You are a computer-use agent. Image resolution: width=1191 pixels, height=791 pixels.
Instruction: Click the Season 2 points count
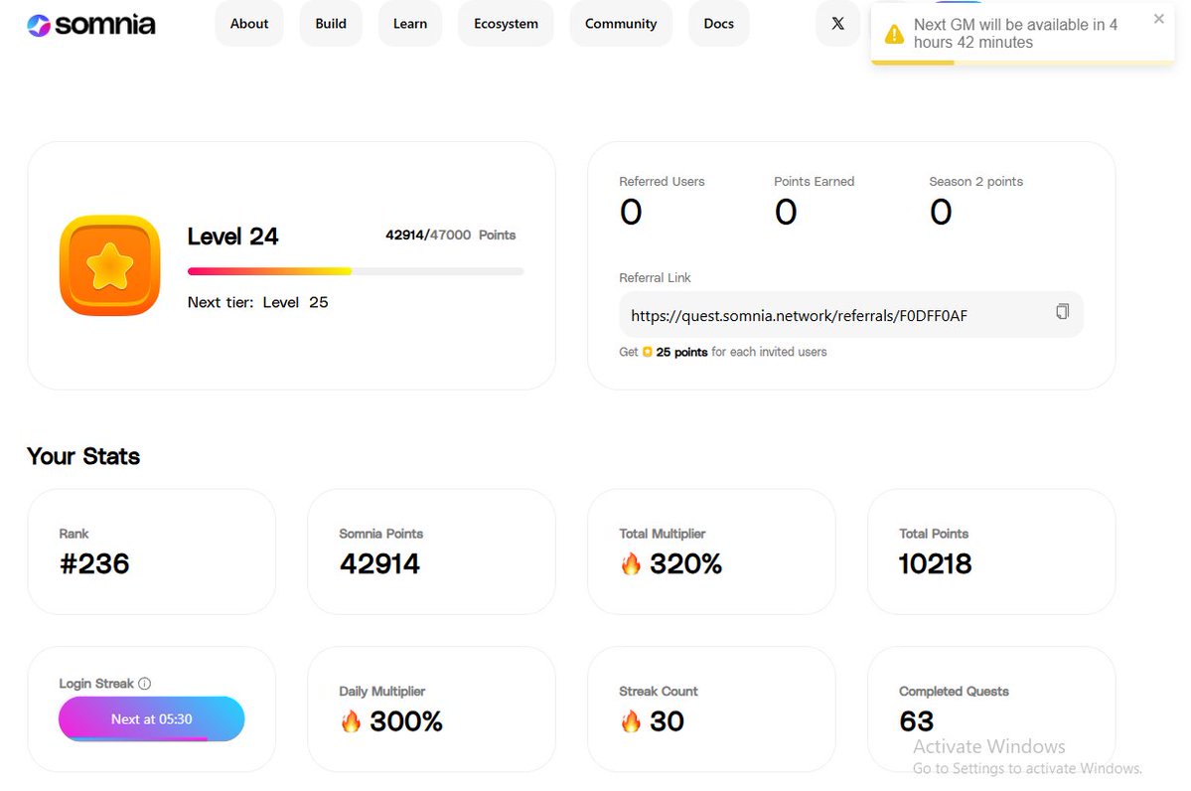point(941,212)
